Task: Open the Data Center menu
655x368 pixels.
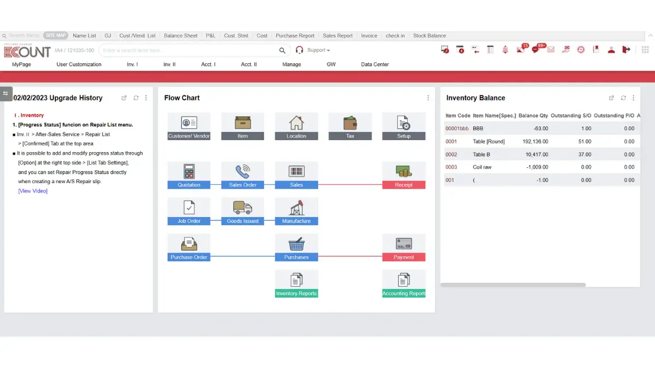Action: [375, 64]
